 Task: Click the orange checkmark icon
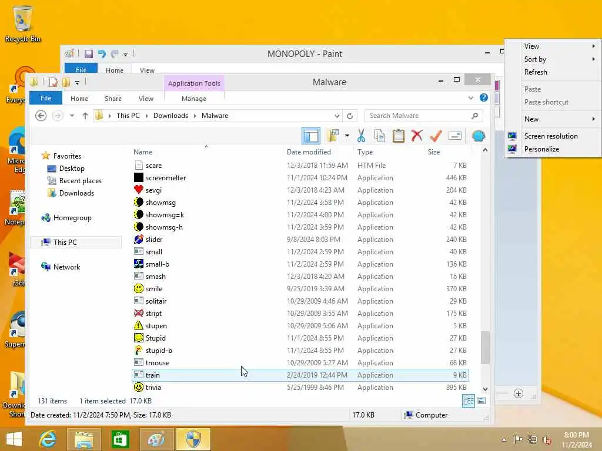pos(436,136)
